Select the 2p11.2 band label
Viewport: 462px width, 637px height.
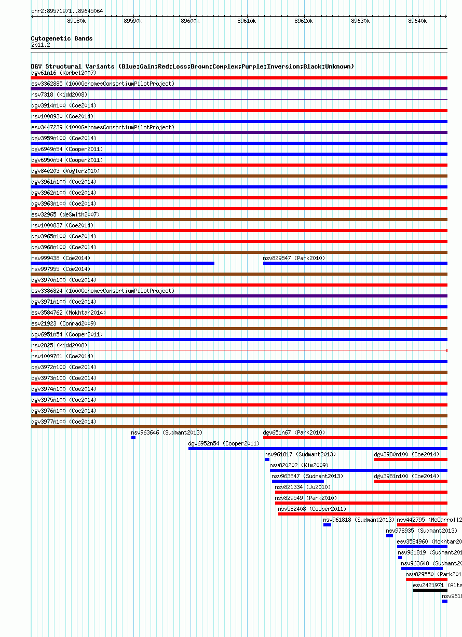[x=40, y=45]
